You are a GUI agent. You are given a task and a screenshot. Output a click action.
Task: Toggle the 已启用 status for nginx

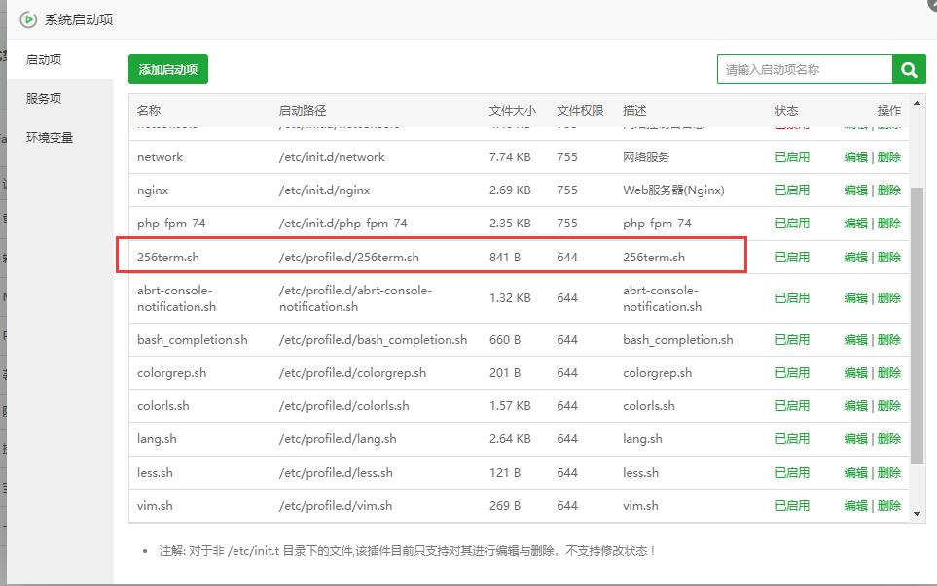[x=791, y=190]
